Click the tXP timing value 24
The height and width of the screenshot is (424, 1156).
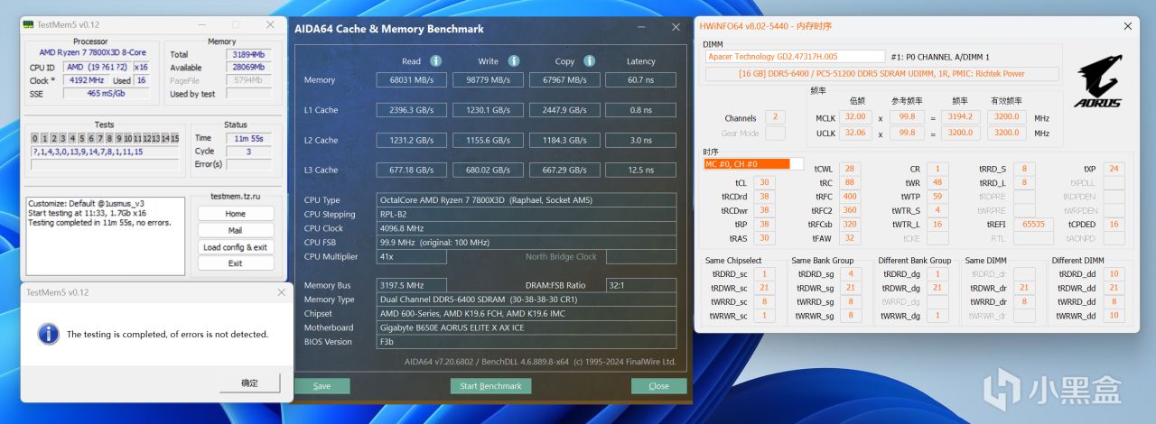(1114, 168)
